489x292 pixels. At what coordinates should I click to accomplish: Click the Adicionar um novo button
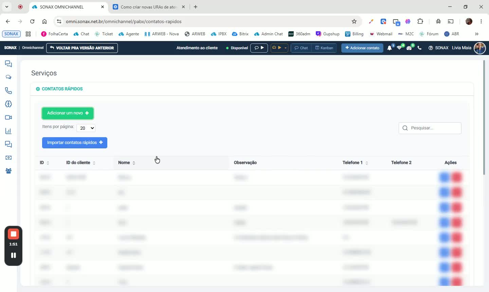tap(68, 113)
